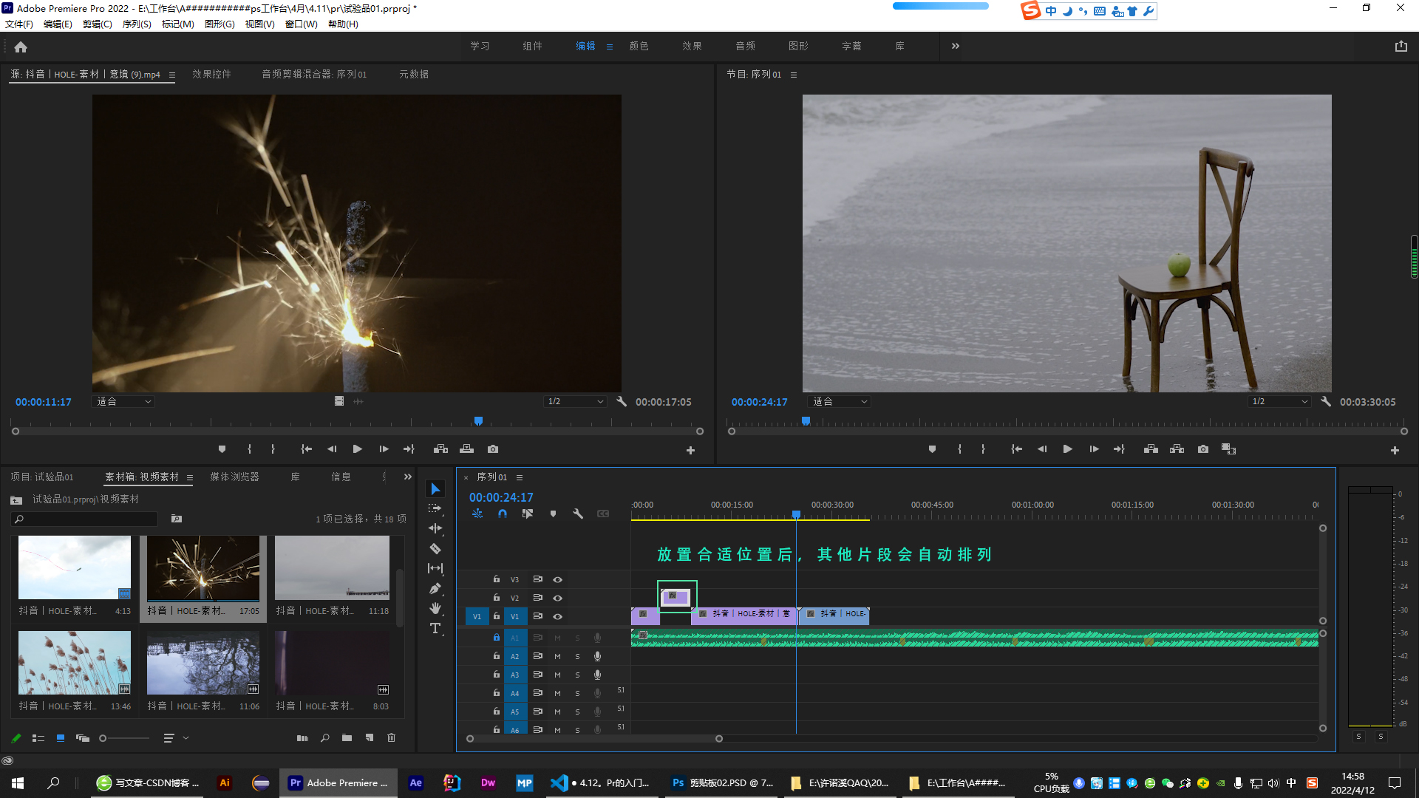Create new bin in project panel
Screen dimensions: 1419x798
[x=347, y=737]
